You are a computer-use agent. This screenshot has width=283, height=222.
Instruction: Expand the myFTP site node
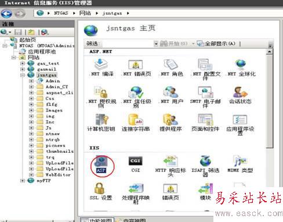pos(23,181)
